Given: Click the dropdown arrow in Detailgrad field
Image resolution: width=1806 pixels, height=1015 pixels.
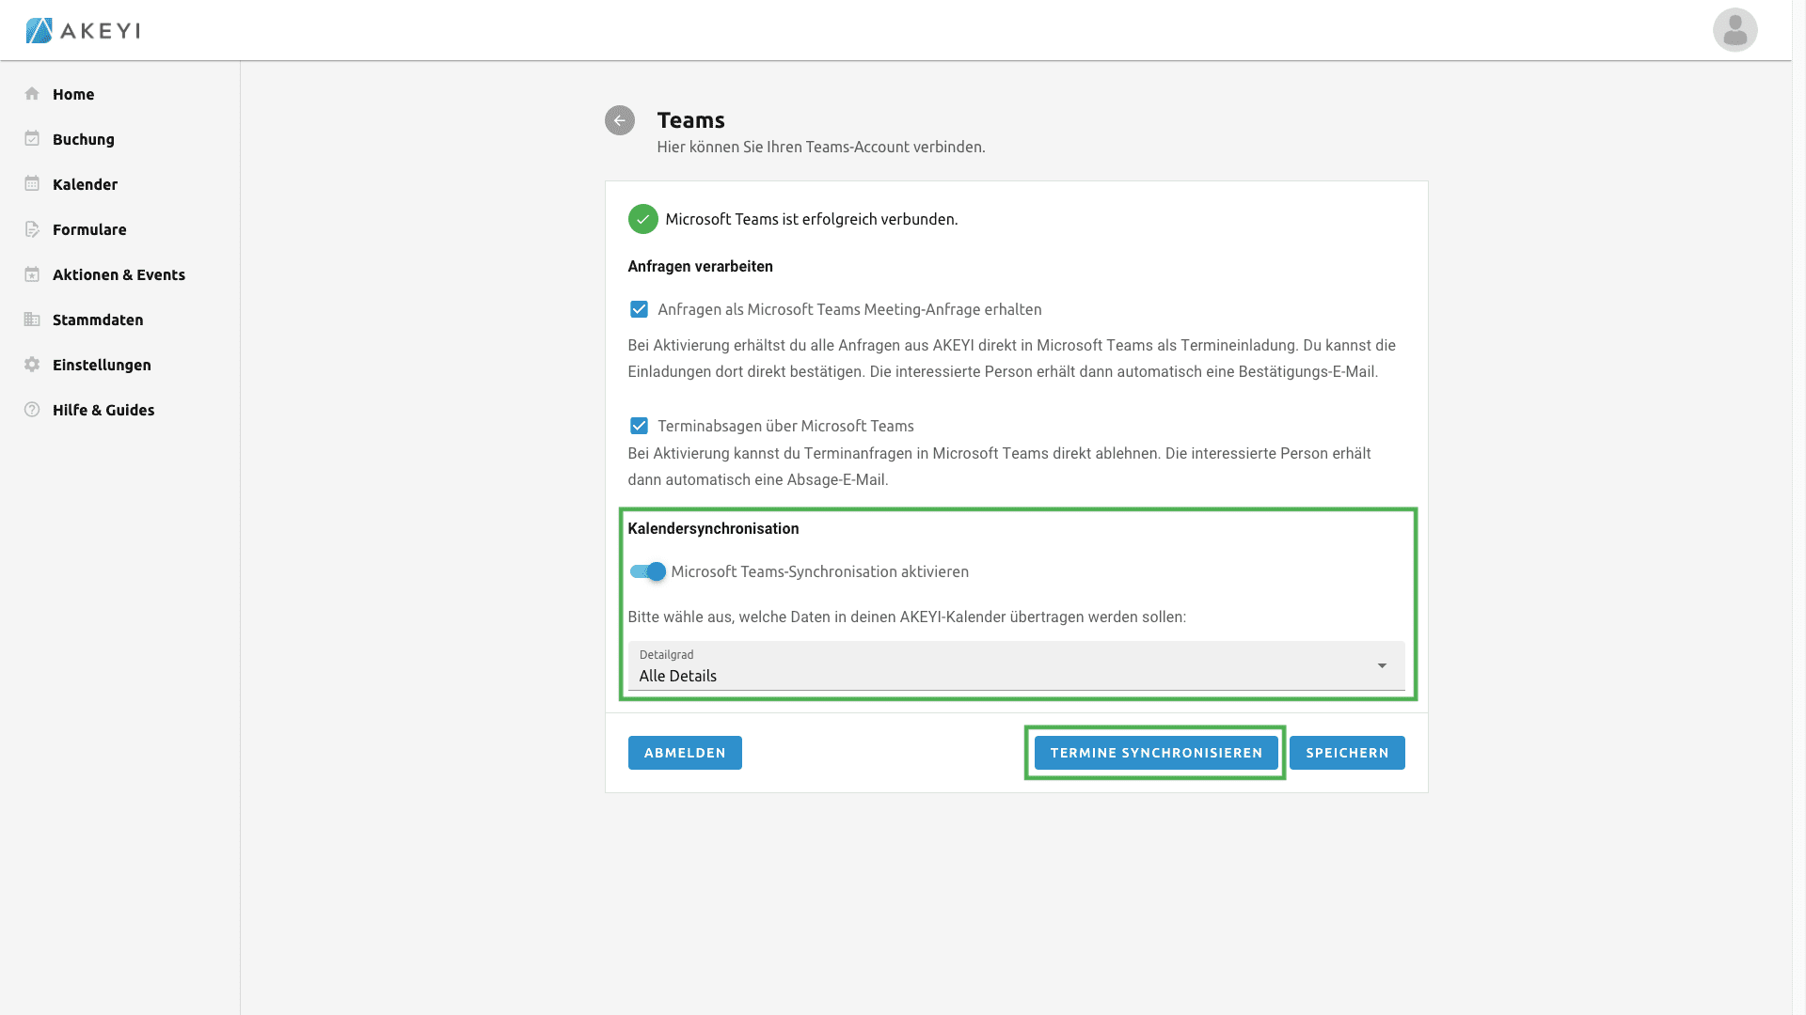Looking at the screenshot, I should pos(1382,666).
